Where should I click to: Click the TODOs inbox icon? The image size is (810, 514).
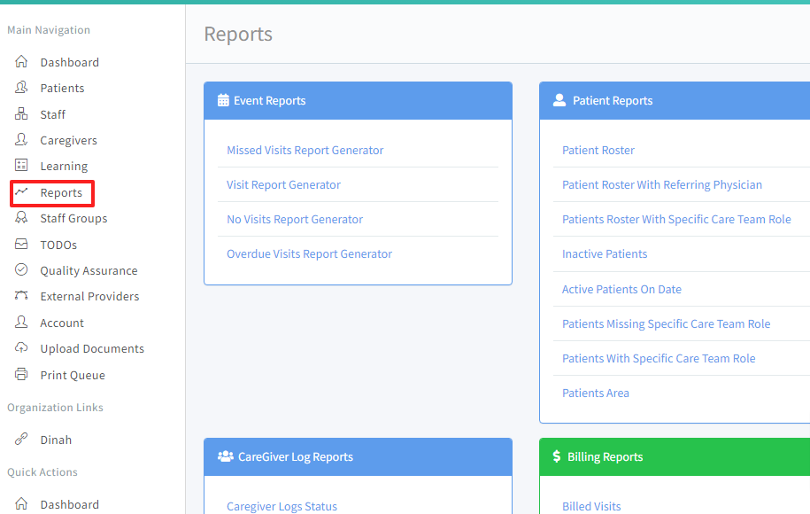(21, 245)
